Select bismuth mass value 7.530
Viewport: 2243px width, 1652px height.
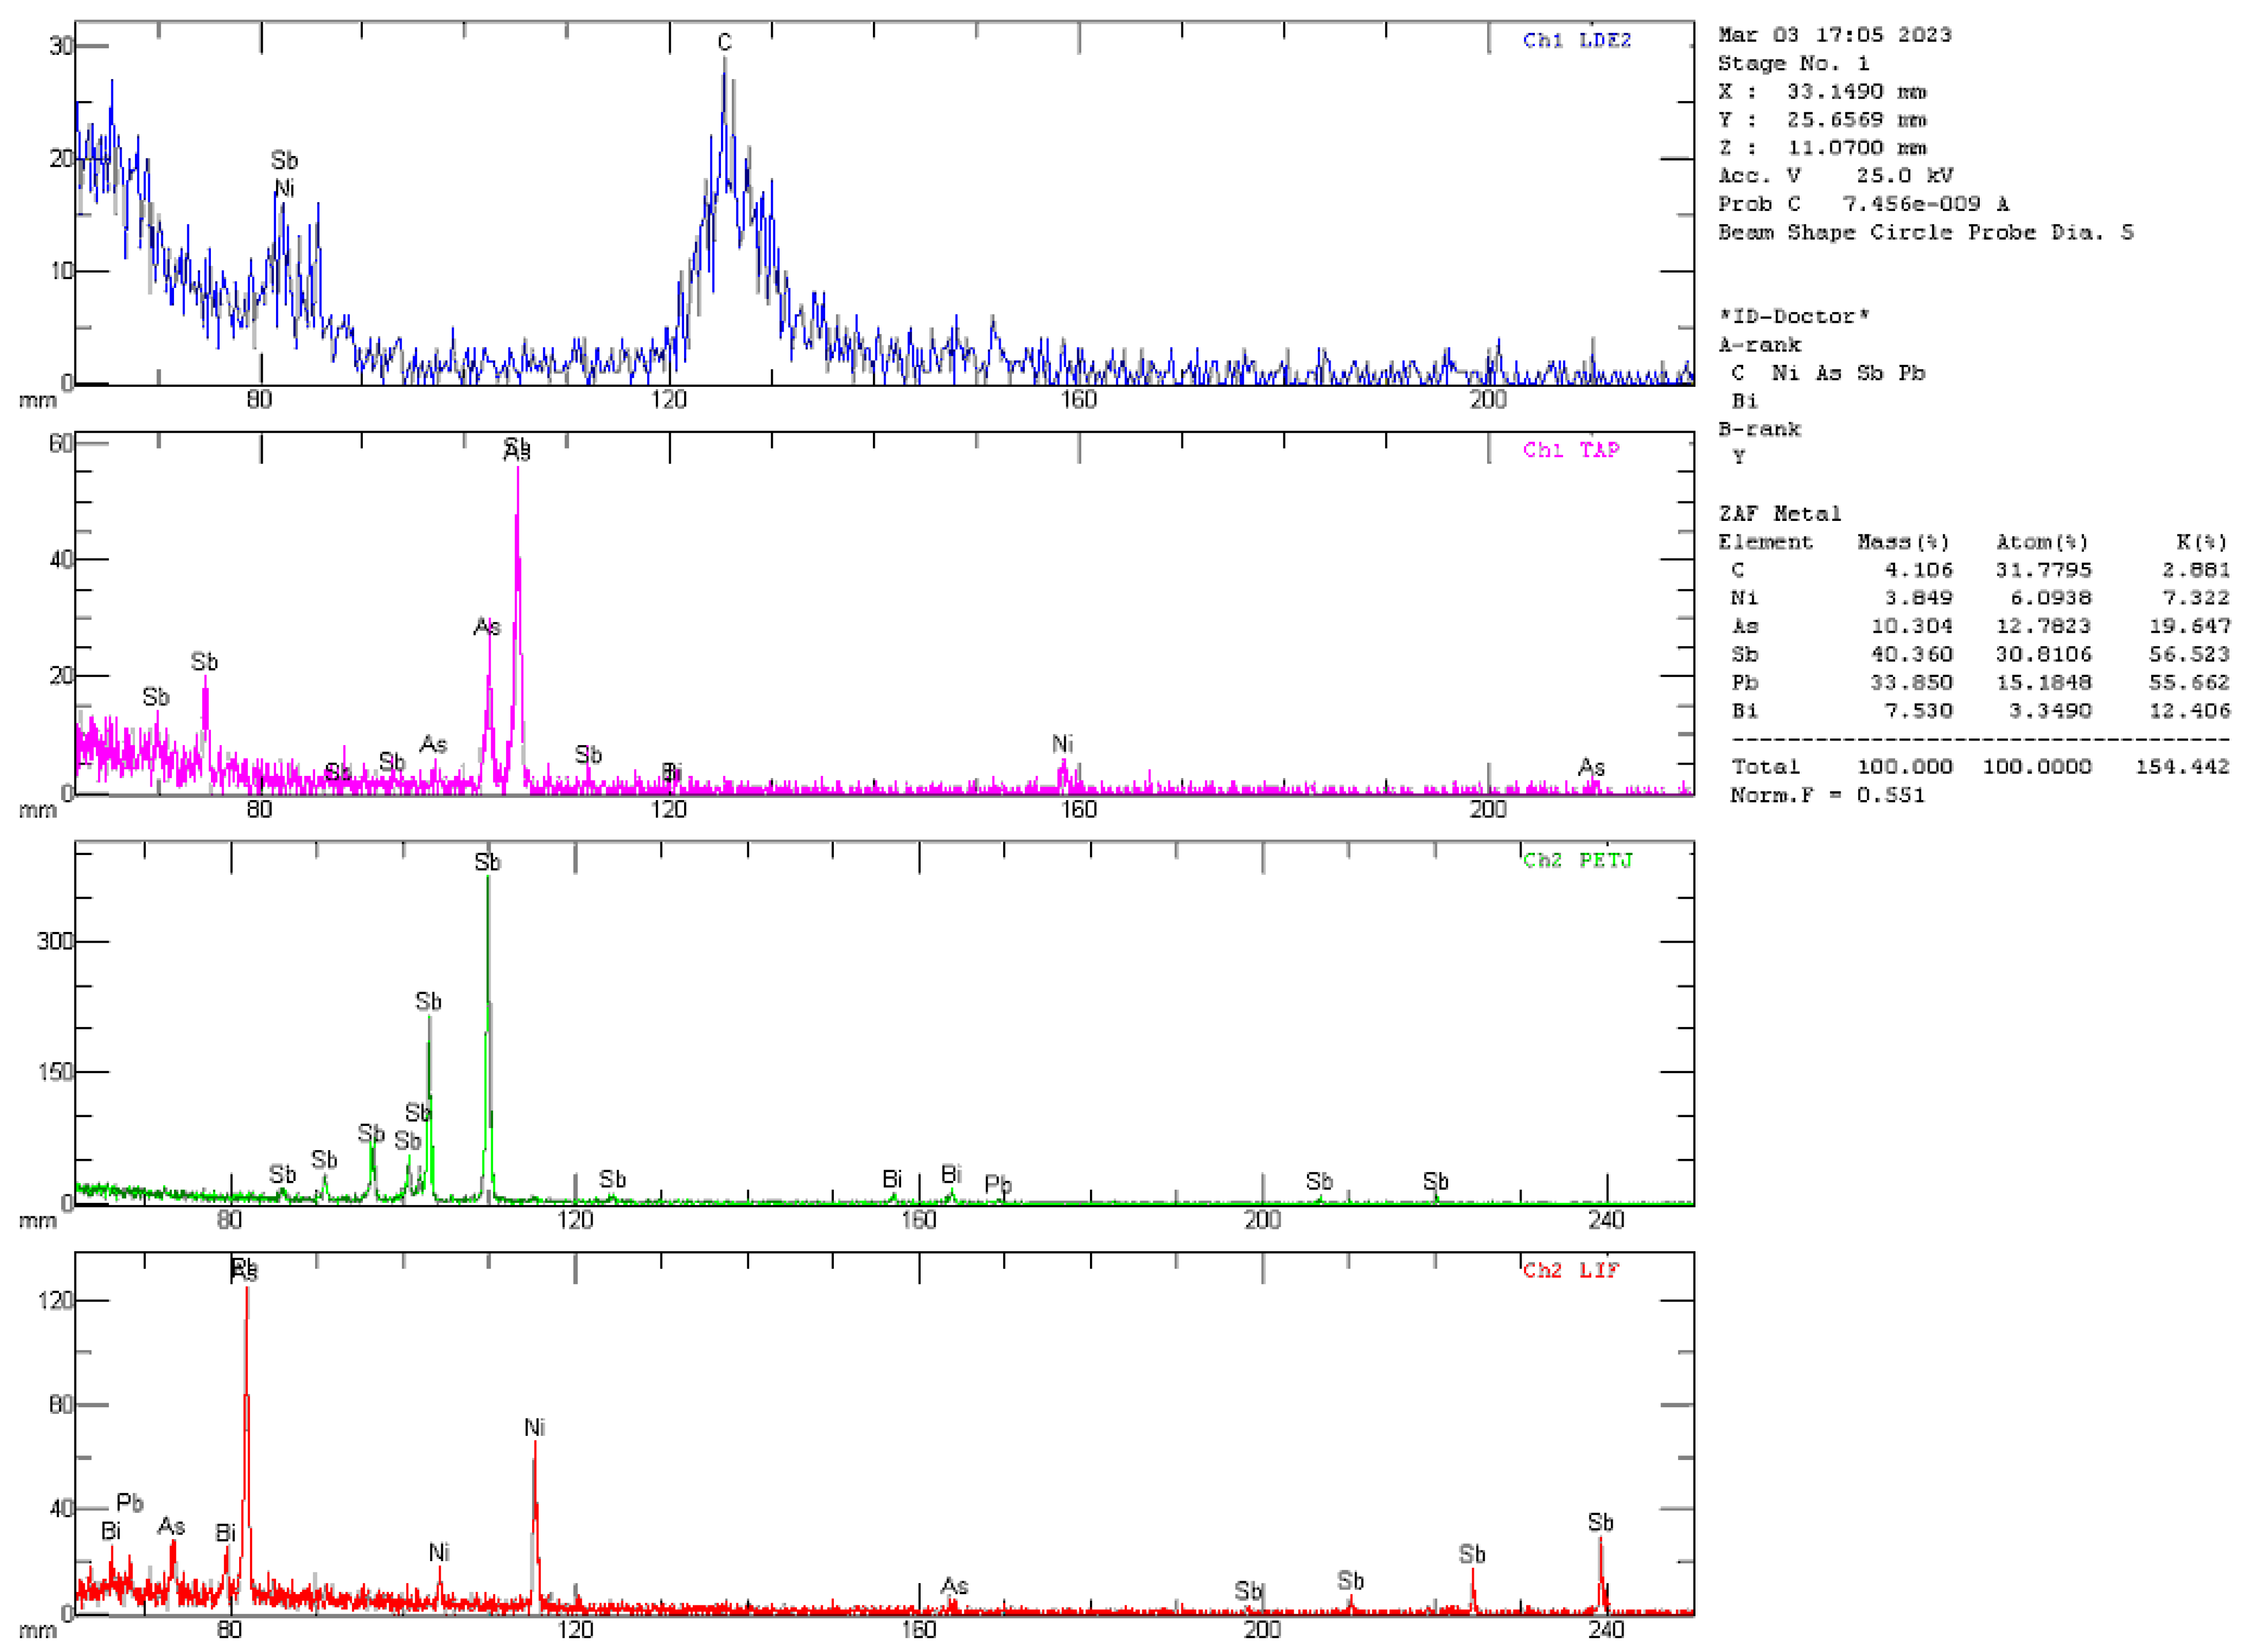click(x=1917, y=710)
